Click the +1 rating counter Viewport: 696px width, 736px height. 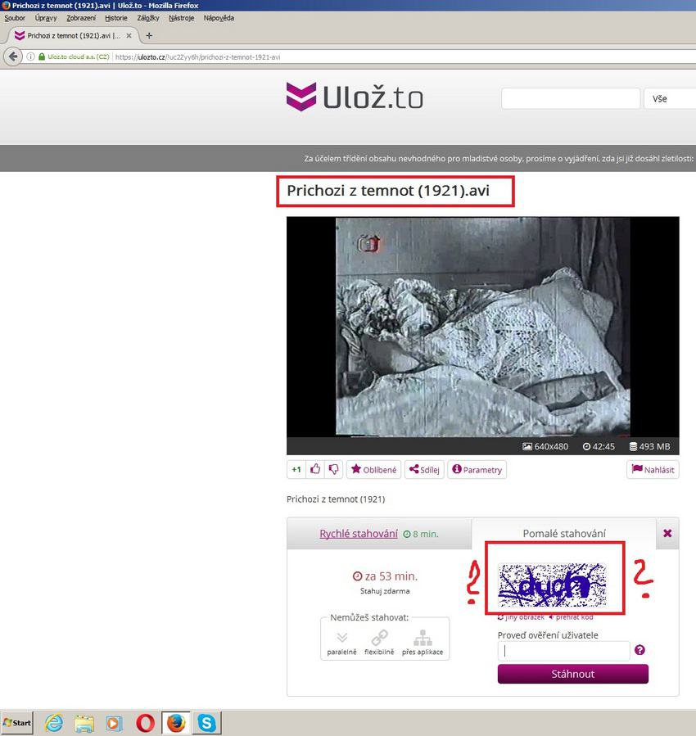pos(296,469)
